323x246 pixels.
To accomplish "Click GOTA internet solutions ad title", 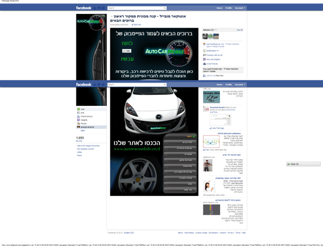I will (229, 134).
